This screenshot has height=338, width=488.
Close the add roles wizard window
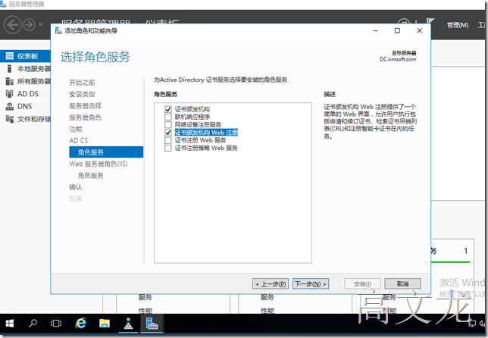[x=420, y=30]
